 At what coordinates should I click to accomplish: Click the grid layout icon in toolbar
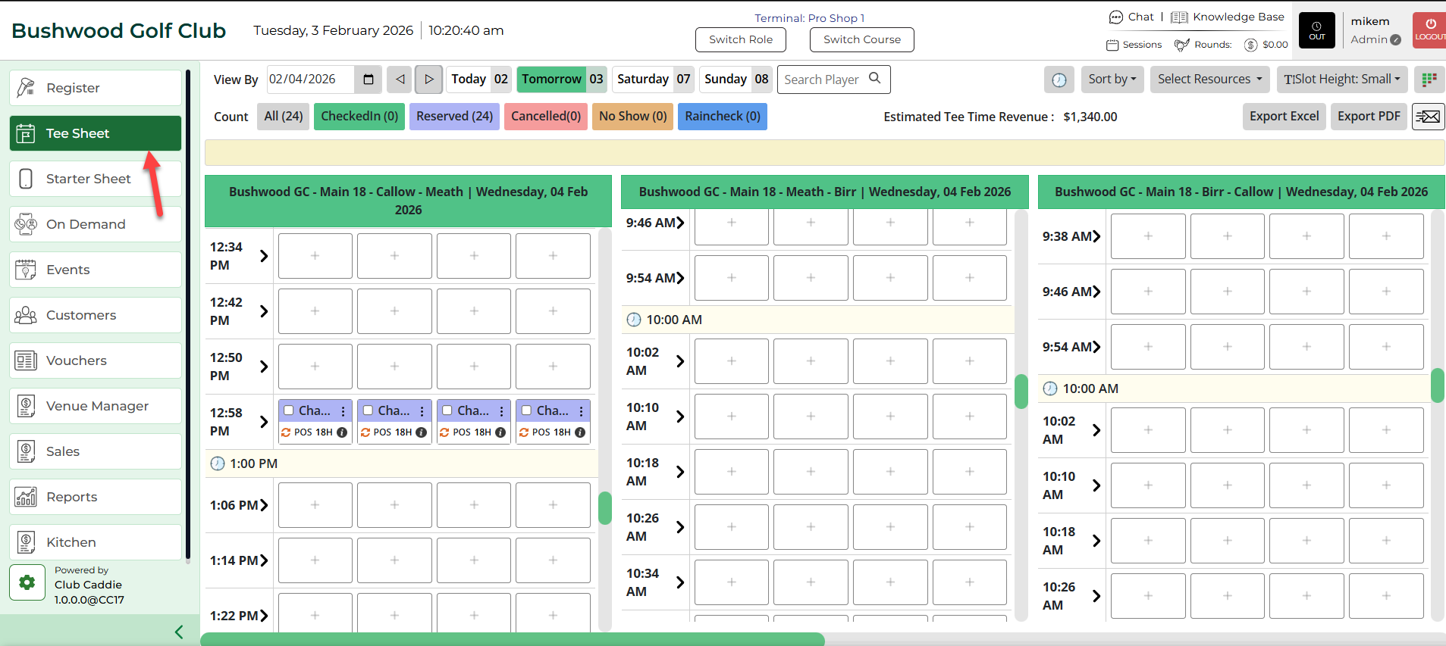pos(1429,80)
